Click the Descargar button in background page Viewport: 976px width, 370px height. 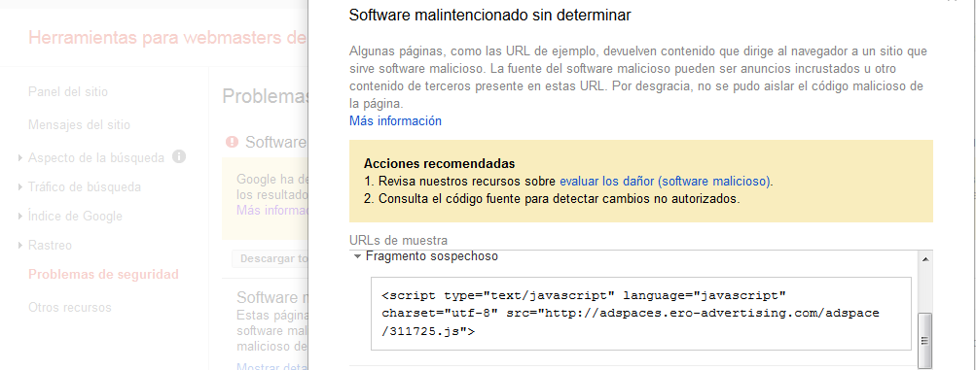point(270,259)
